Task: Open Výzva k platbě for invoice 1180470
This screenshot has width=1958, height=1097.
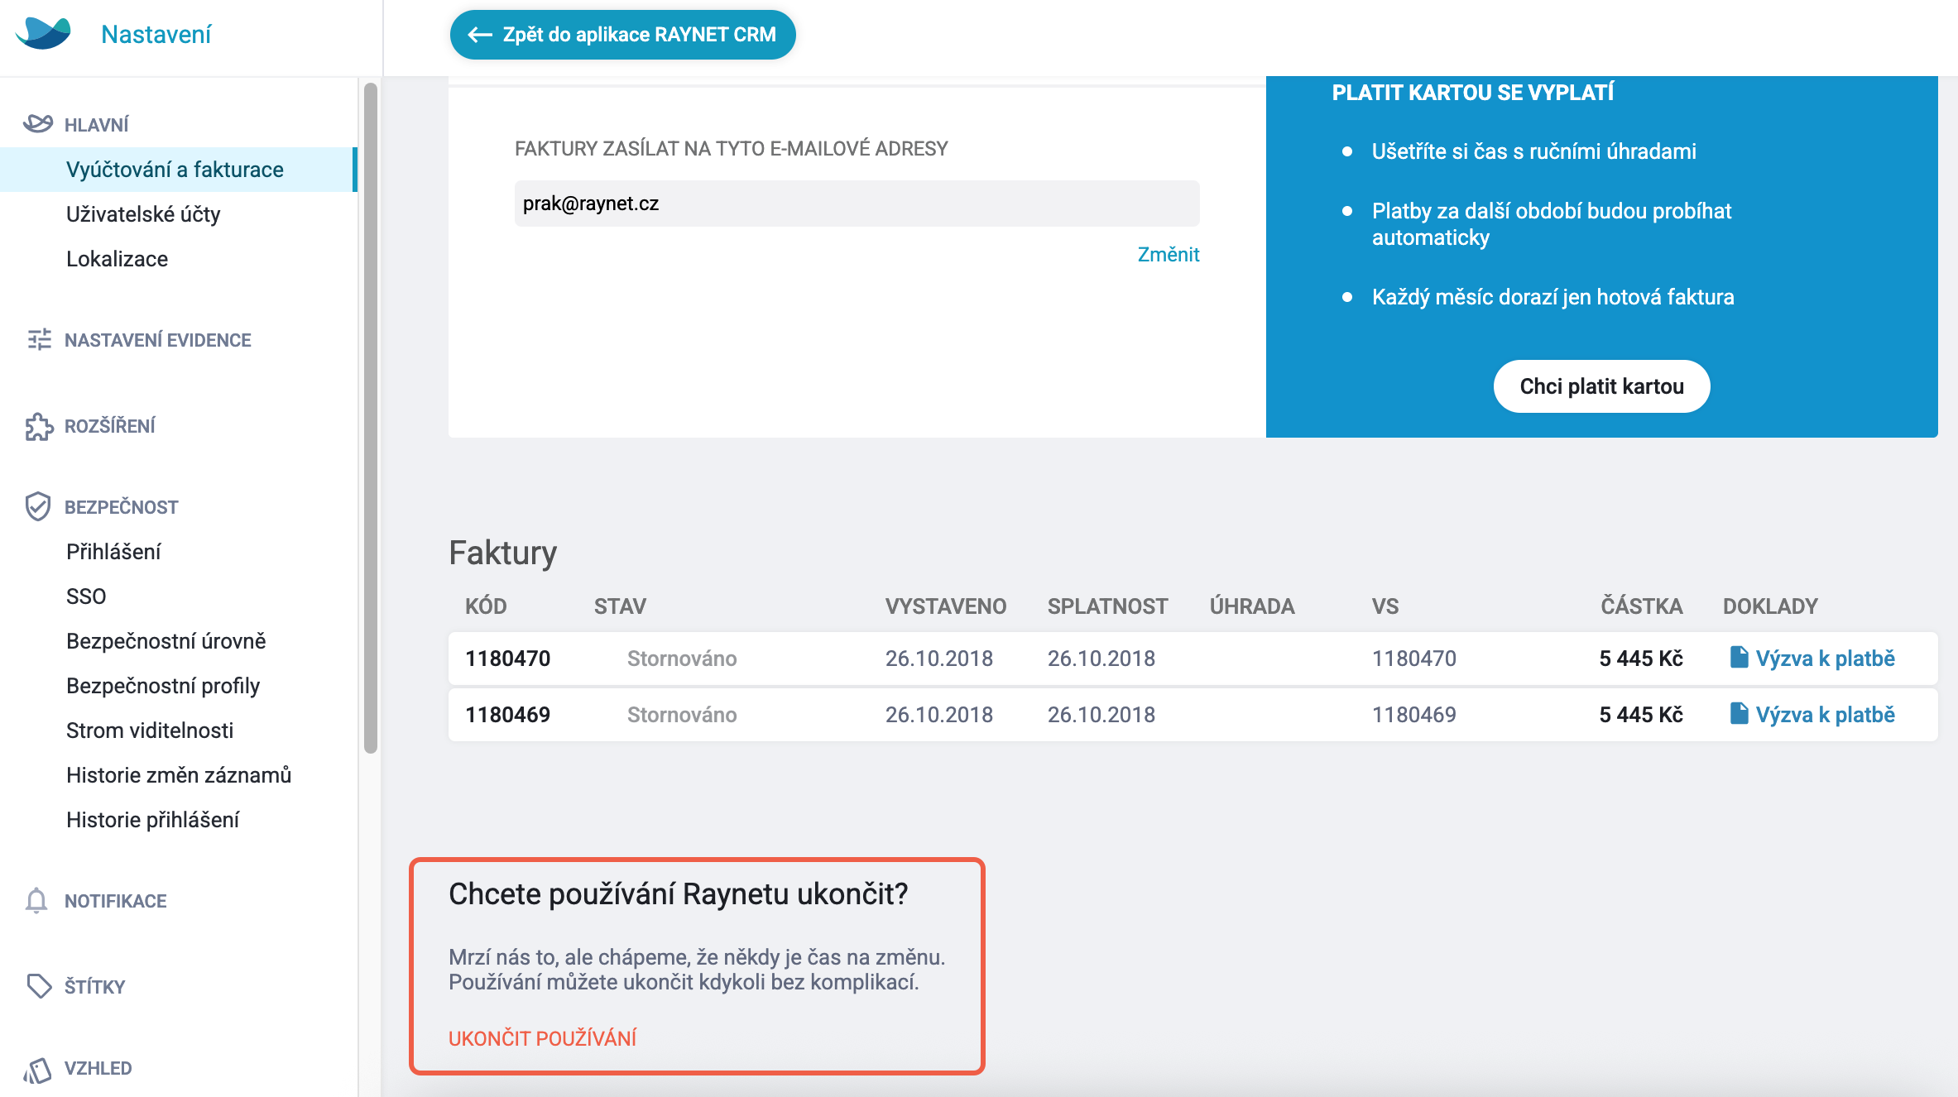Action: pos(1826,659)
